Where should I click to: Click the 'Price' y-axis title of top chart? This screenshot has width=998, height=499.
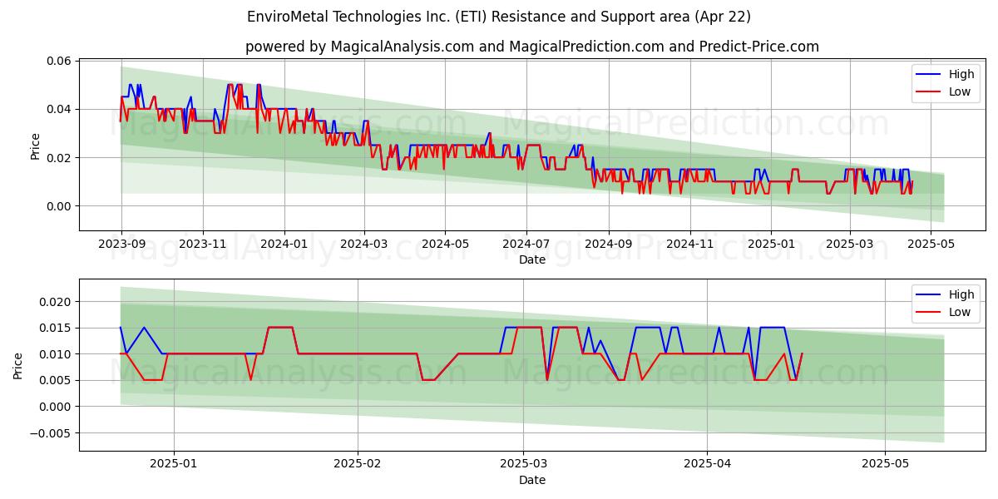pyautogui.click(x=35, y=144)
